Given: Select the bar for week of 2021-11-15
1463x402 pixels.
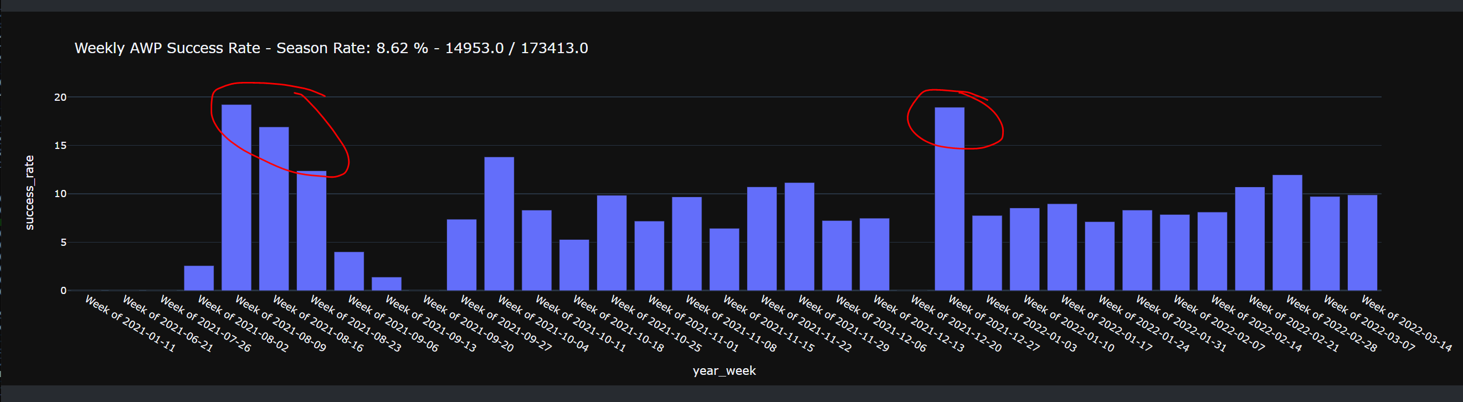Looking at the screenshot, I should coord(724,260).
